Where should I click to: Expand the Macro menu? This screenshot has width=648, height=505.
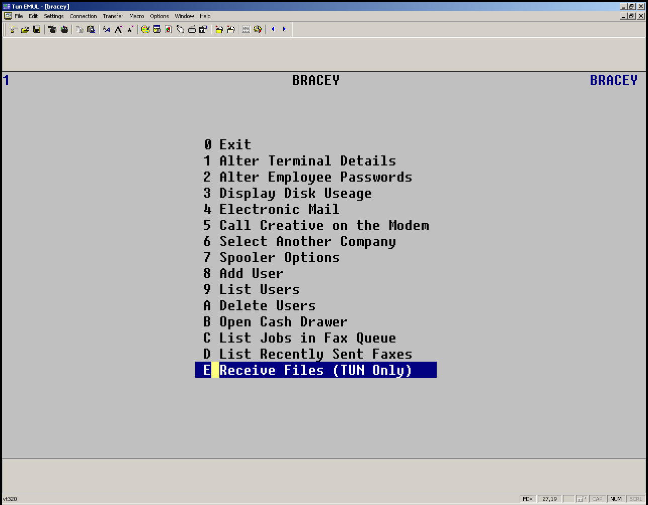pyautogui.click(x=136, y=16)
